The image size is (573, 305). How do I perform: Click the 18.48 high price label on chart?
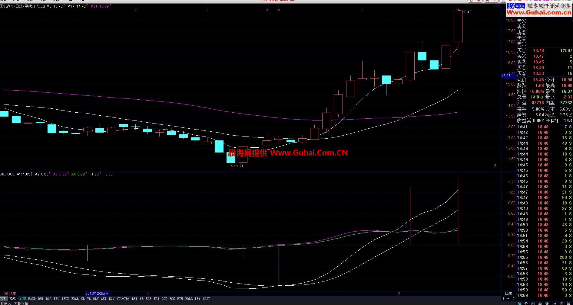(467, 12)
